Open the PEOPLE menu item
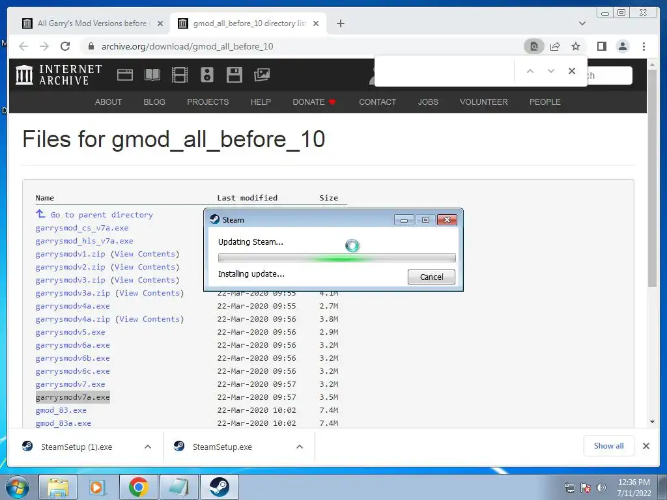667x500 pixels. pos(545,102)
